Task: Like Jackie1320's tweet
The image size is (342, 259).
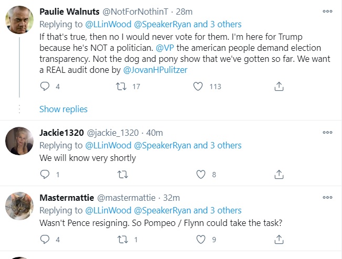Action: click(x=201, y=175)
